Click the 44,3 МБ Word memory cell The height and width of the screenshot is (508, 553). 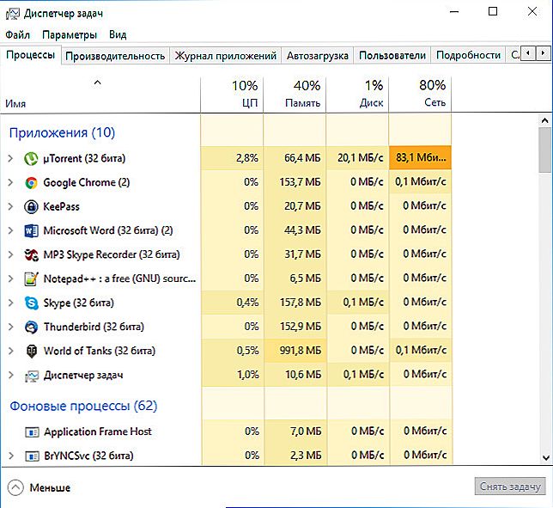[x=295, y=230]
